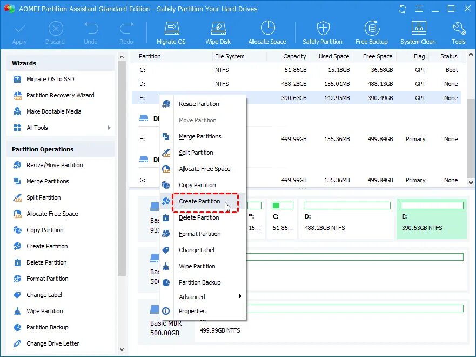
Task: Expand the All Tools submenu arrow
Action: click(109, 128)
